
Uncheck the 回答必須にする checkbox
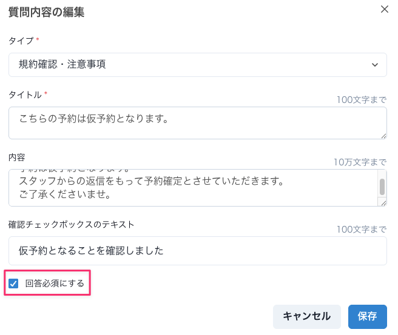(14, 283)
